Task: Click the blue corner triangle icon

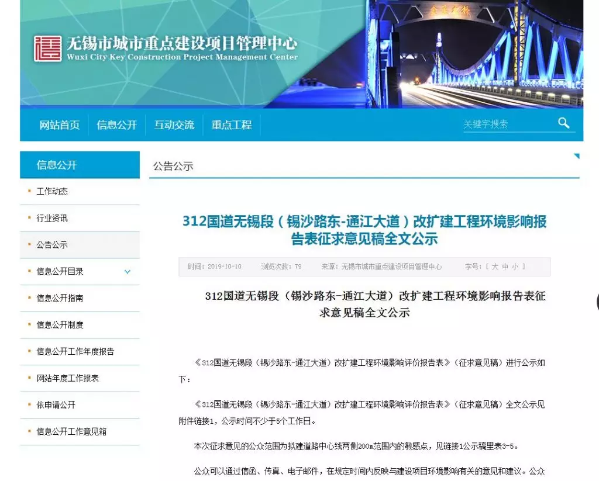Action: coord(576,157)
